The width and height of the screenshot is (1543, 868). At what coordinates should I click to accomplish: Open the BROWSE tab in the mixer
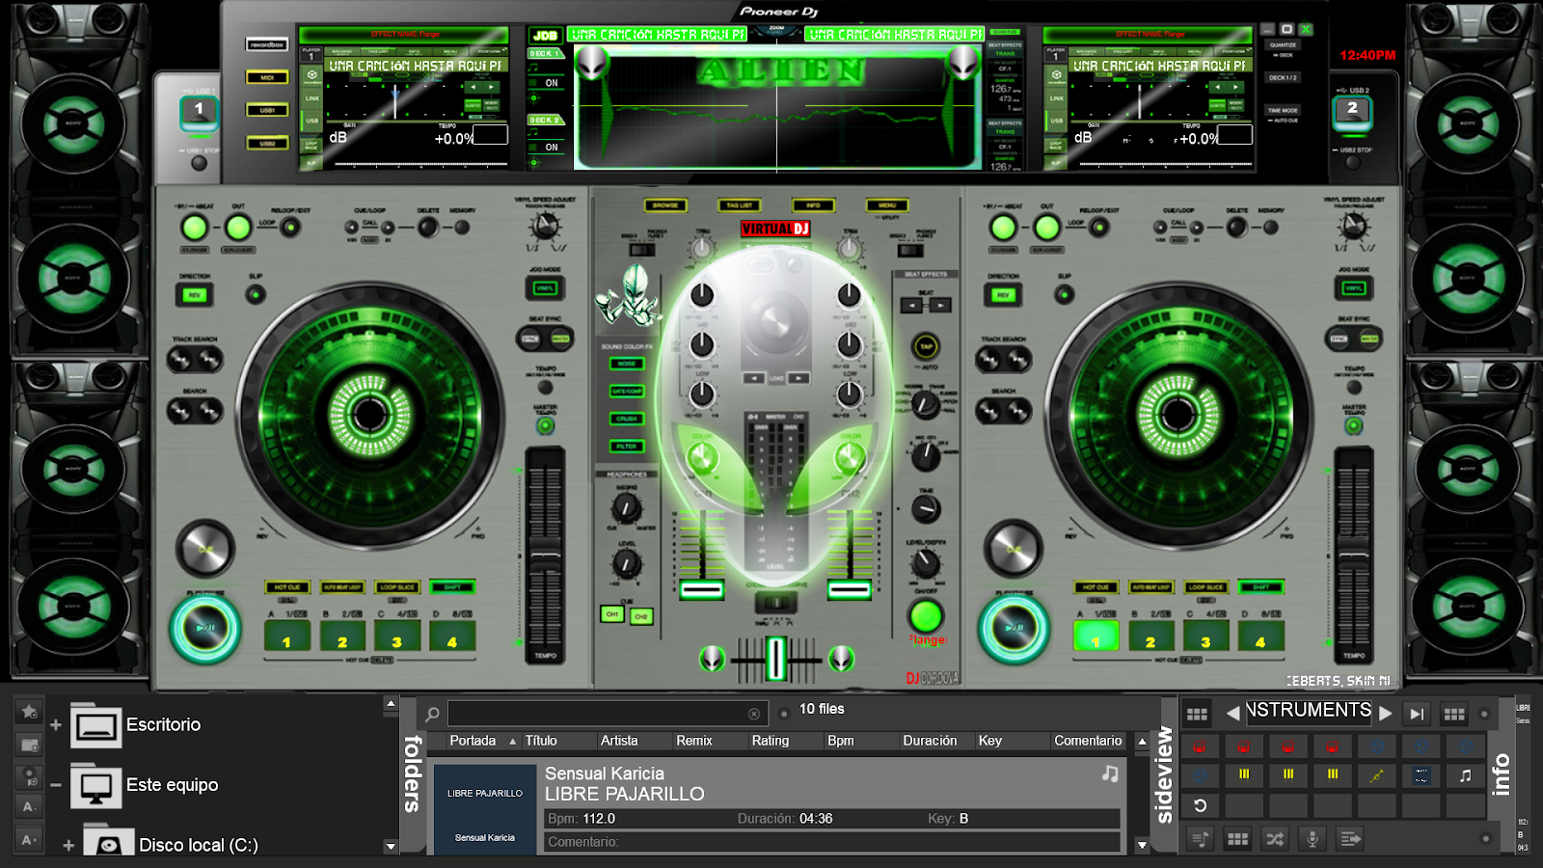coord(666,204)
